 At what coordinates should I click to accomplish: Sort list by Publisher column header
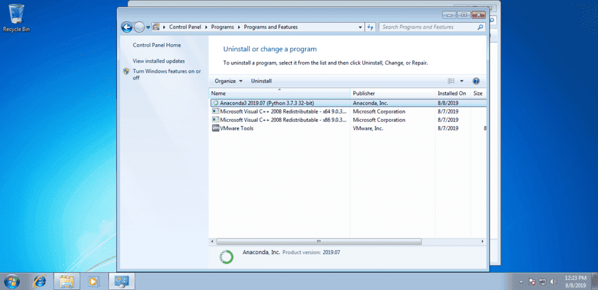364,94
